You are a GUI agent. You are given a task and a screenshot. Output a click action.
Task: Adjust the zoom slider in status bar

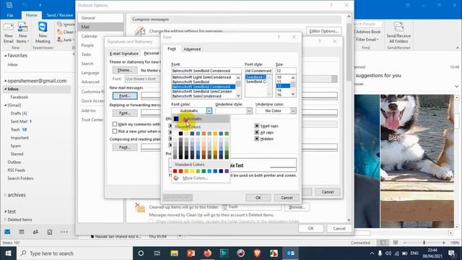(x=424, y=243)
